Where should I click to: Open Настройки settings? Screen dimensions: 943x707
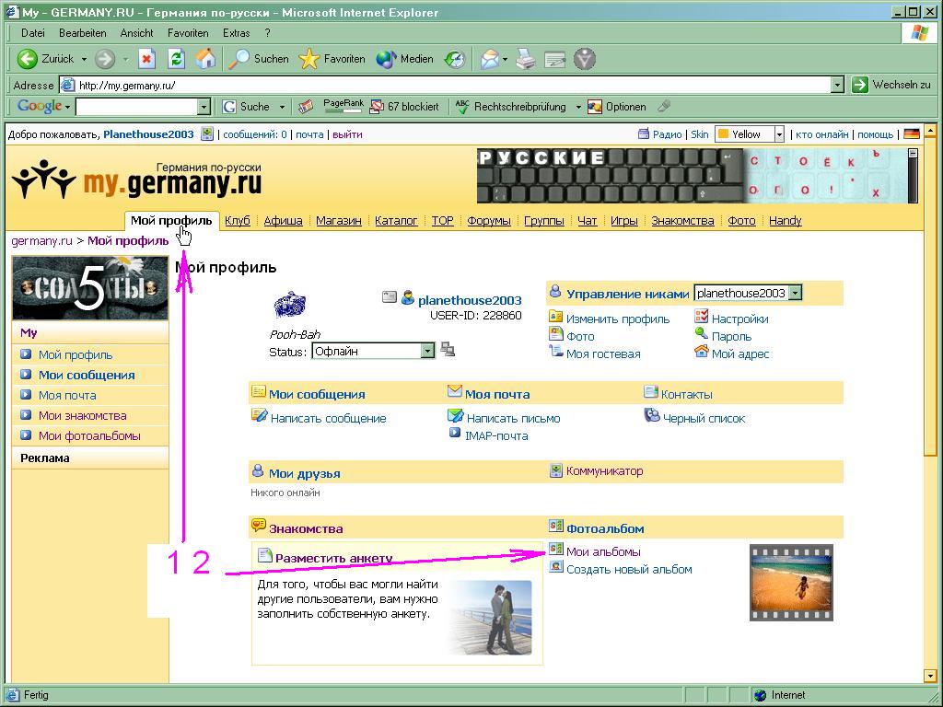[739, 319]
